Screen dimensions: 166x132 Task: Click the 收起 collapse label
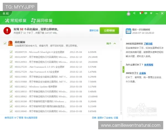pyautogui.click(x=6, y=13)
